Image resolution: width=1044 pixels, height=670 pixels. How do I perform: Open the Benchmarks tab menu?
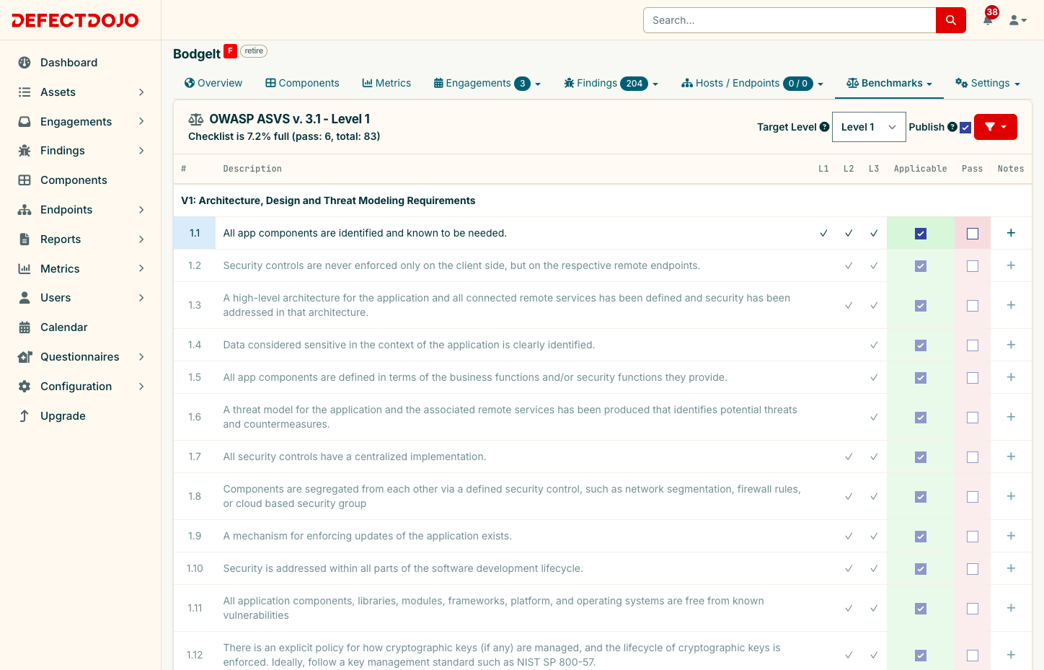(889, 83)
